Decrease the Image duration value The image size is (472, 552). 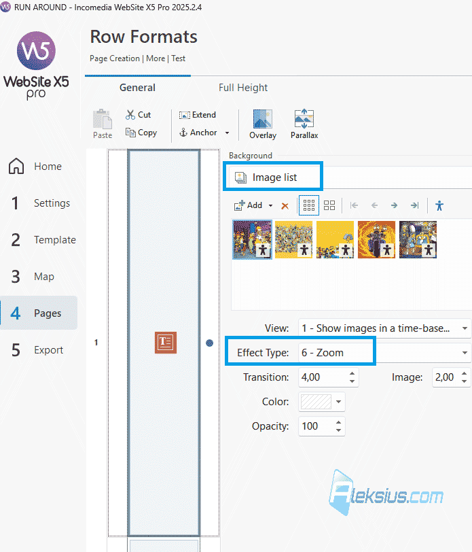pyautogui.click(x=465, y=381)
